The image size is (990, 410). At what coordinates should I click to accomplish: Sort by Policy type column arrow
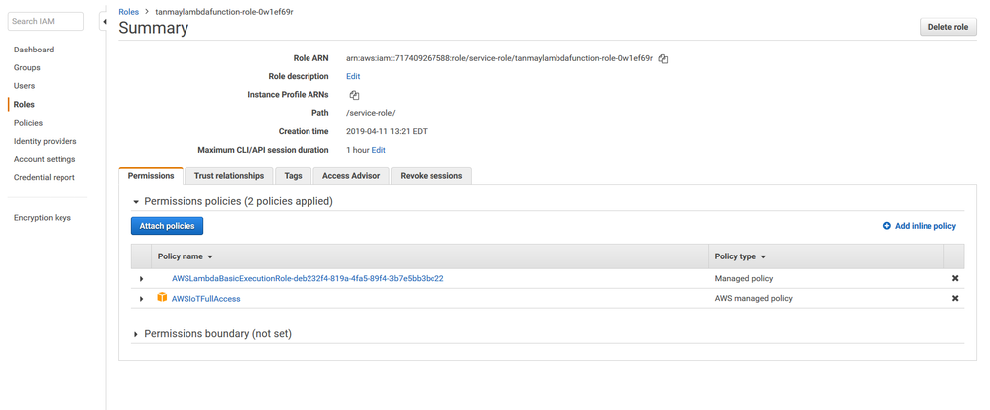[x=763, y=257]
